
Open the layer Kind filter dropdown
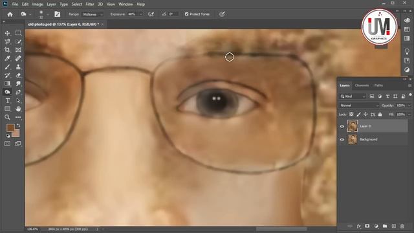[x=353, y=96]
